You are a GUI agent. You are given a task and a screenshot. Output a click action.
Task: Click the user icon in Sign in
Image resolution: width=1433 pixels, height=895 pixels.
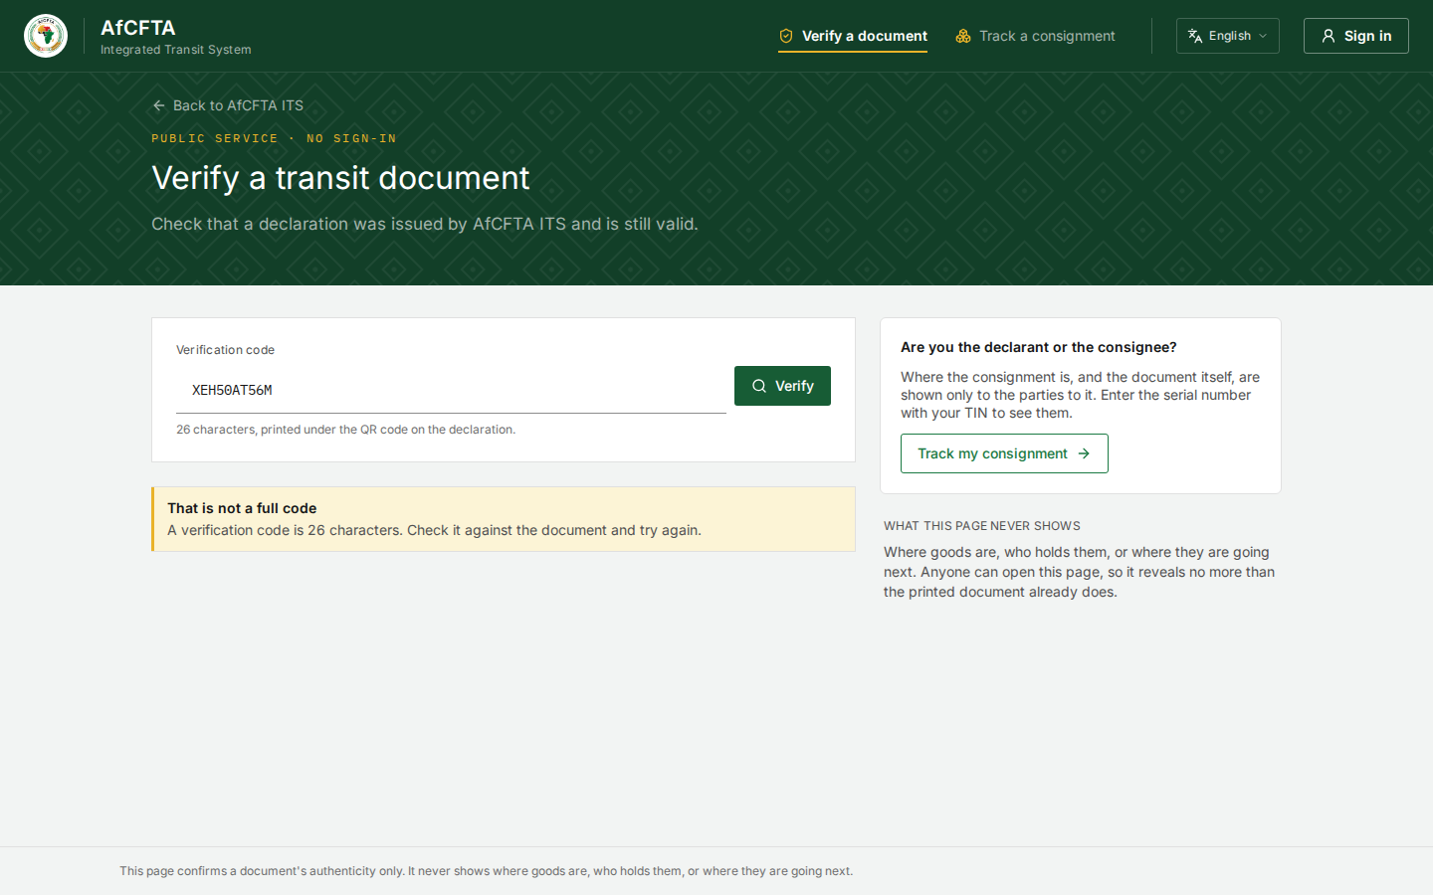pos(1329,36)
